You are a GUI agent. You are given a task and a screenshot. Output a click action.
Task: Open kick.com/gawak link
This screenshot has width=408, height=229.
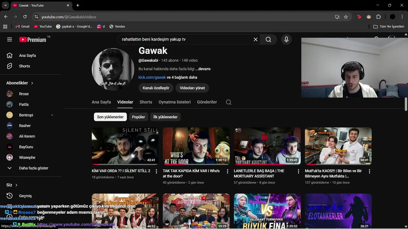pos(152,77)
